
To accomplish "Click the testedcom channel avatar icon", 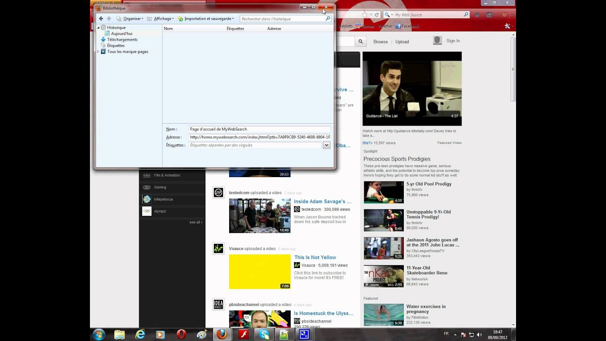I will click(218, 192).
